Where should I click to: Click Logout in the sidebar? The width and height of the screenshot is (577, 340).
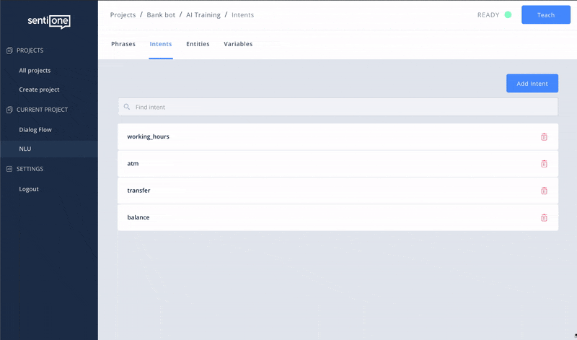29,189
